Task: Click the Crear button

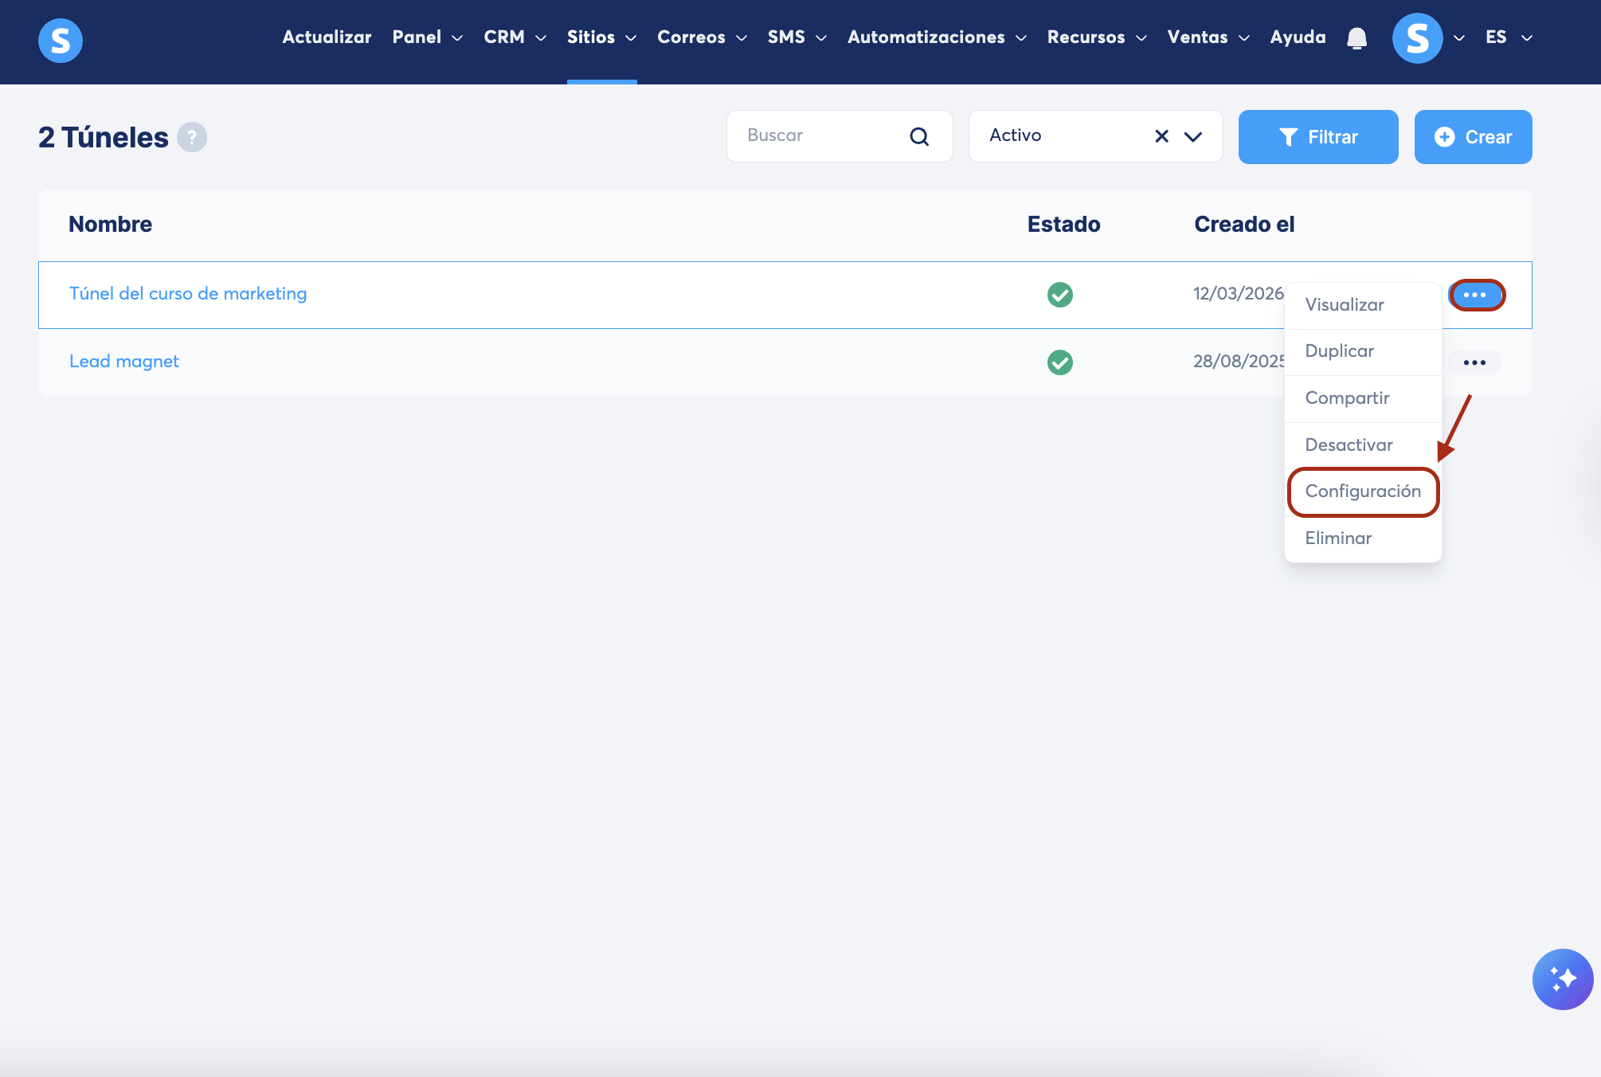Action: point(1473,137)
